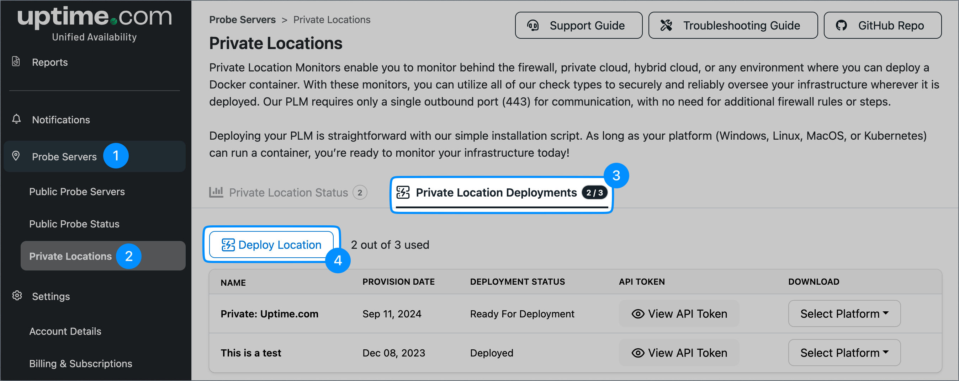Click the icon inside Deploy Location button

click(228, 245)
